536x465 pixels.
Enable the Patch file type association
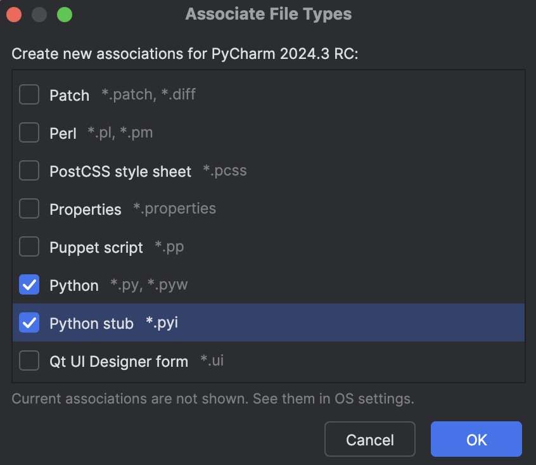[x=29, y=94]
